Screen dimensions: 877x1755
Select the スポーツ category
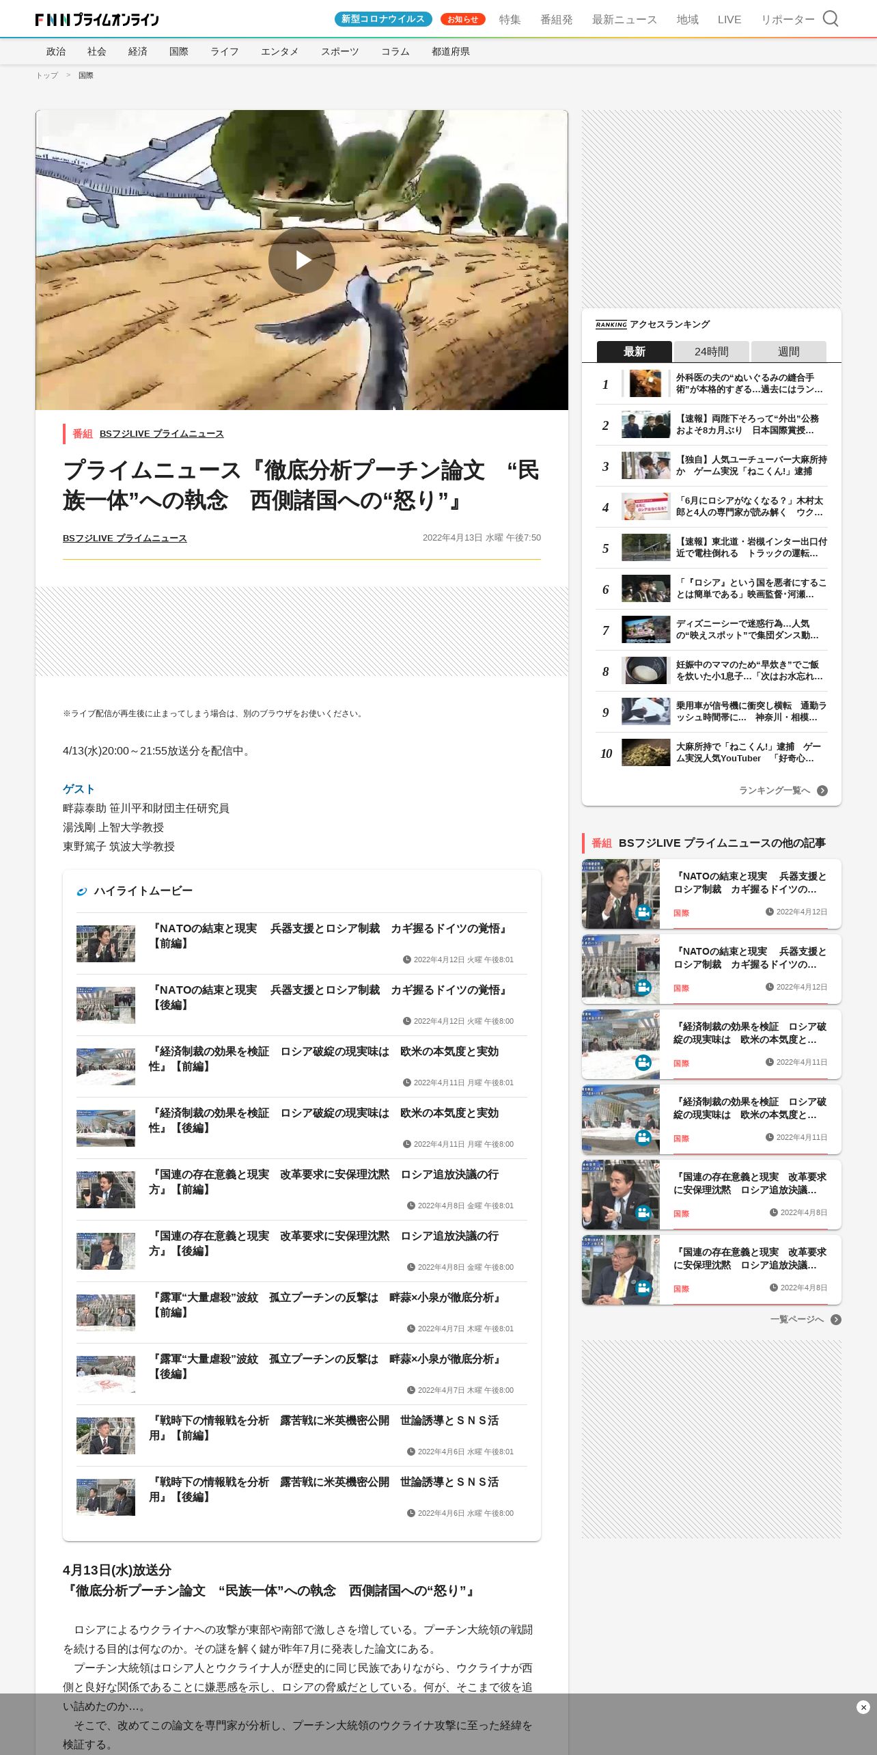click(339, 51)
